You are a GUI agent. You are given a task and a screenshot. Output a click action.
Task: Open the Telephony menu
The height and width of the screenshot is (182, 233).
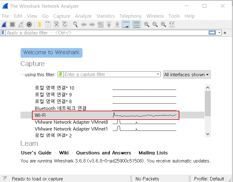(131, 16)
